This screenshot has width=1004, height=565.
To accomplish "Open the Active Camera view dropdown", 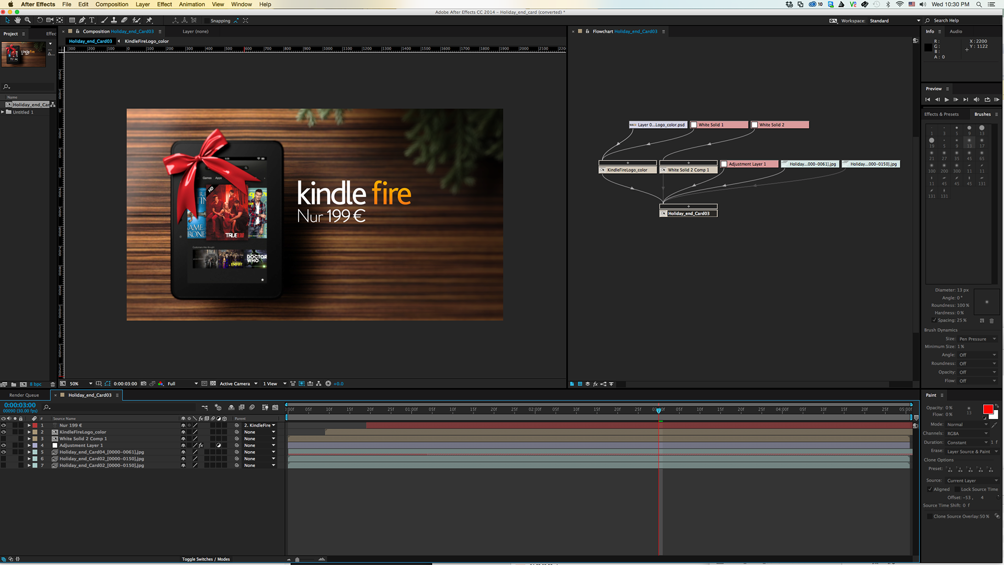I will [x=239, y=383].
